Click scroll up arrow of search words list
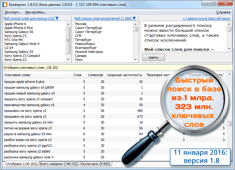 (68, 24)
